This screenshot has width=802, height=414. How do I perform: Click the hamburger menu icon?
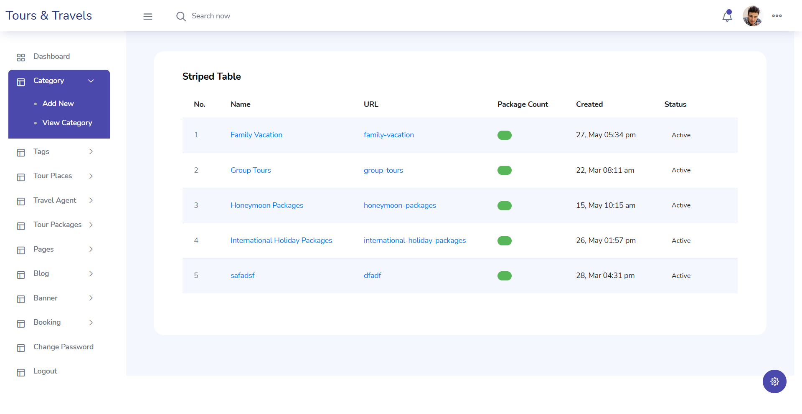pyautogui.click(x=147, y=16)
